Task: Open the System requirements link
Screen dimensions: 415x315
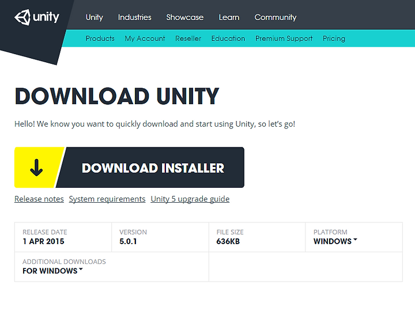Action: pos(107,199)
